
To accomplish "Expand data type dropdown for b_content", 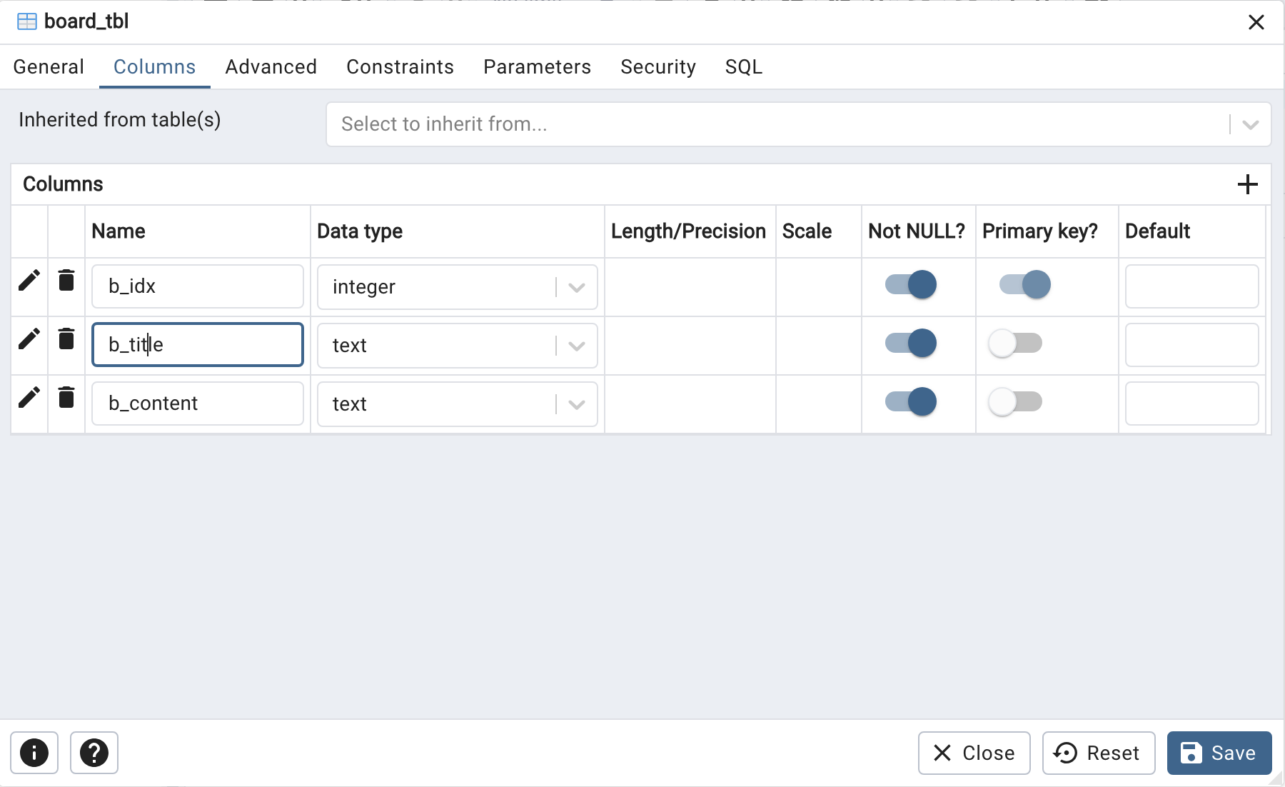I will point(577,404).
